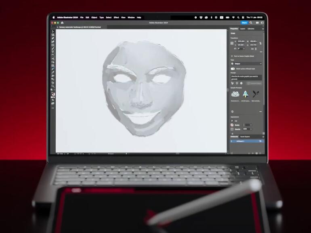Viewport: 311px width, 233px height.
Task: Open the Type menu
Action: (x=101, y=17)
